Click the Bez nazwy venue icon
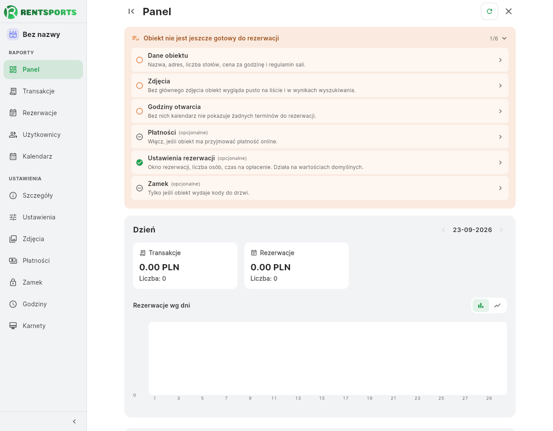This screenshot has width=553, height=431. [13, 34]
